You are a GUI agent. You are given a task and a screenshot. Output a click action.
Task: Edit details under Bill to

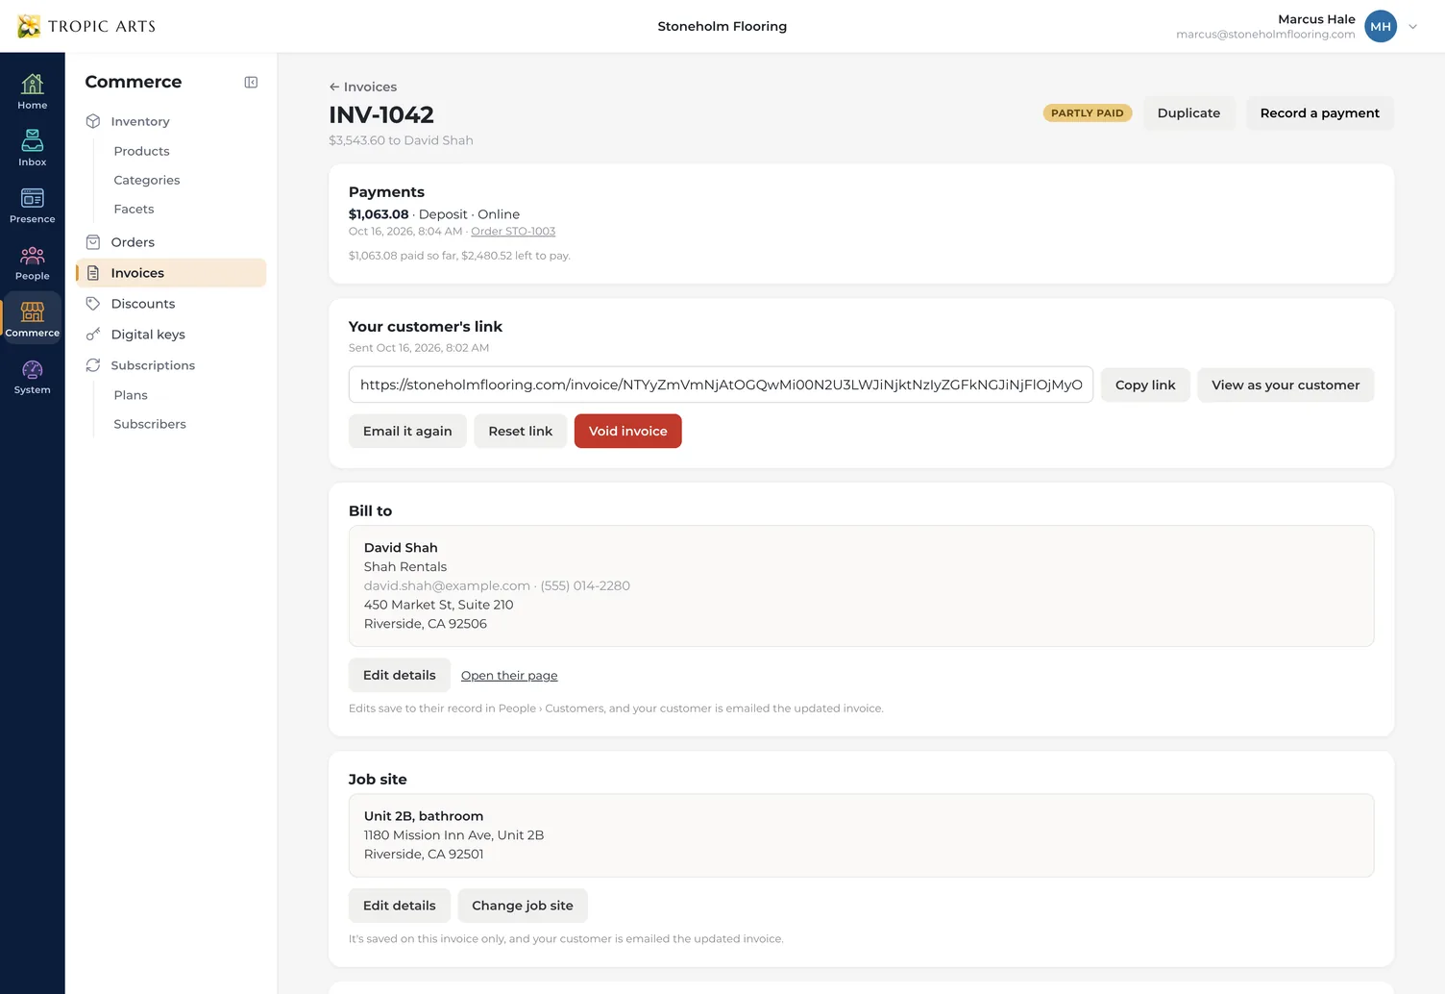399,675
